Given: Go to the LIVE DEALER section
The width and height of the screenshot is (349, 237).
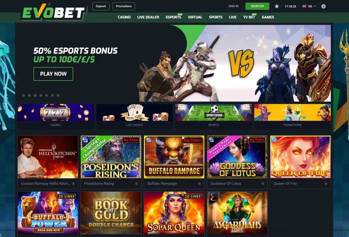Looking at the screenshot, I should pyautogui.click(x=148, y=17).
